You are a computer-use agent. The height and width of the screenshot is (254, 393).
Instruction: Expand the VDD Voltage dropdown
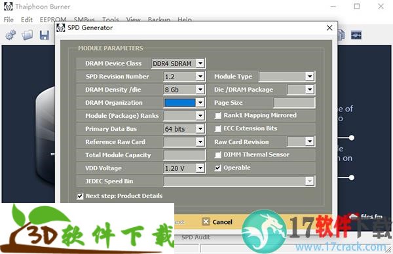click(200, 168)
